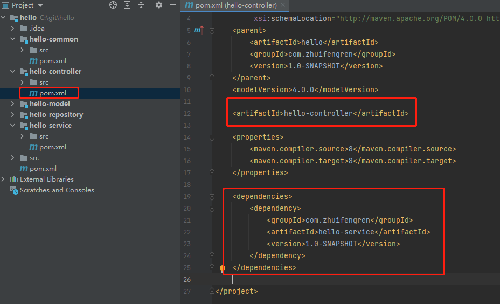The height and width of the screenshot is (304, 500).
Task: Click the hello-service artifactId text in editor
Action: click(x=346, y=232)
